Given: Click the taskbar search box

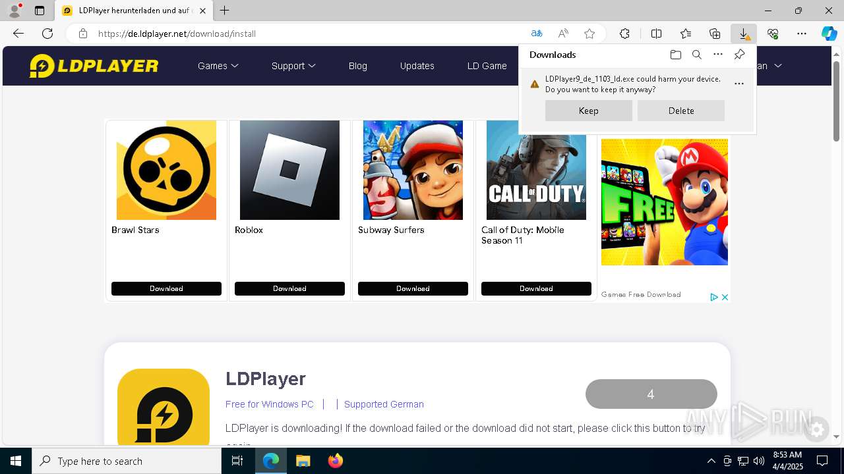Looking at the screenshot, I should 127,461.
